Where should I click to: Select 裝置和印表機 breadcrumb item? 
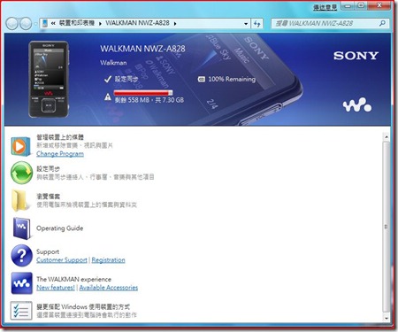click(x=77, y=23)
